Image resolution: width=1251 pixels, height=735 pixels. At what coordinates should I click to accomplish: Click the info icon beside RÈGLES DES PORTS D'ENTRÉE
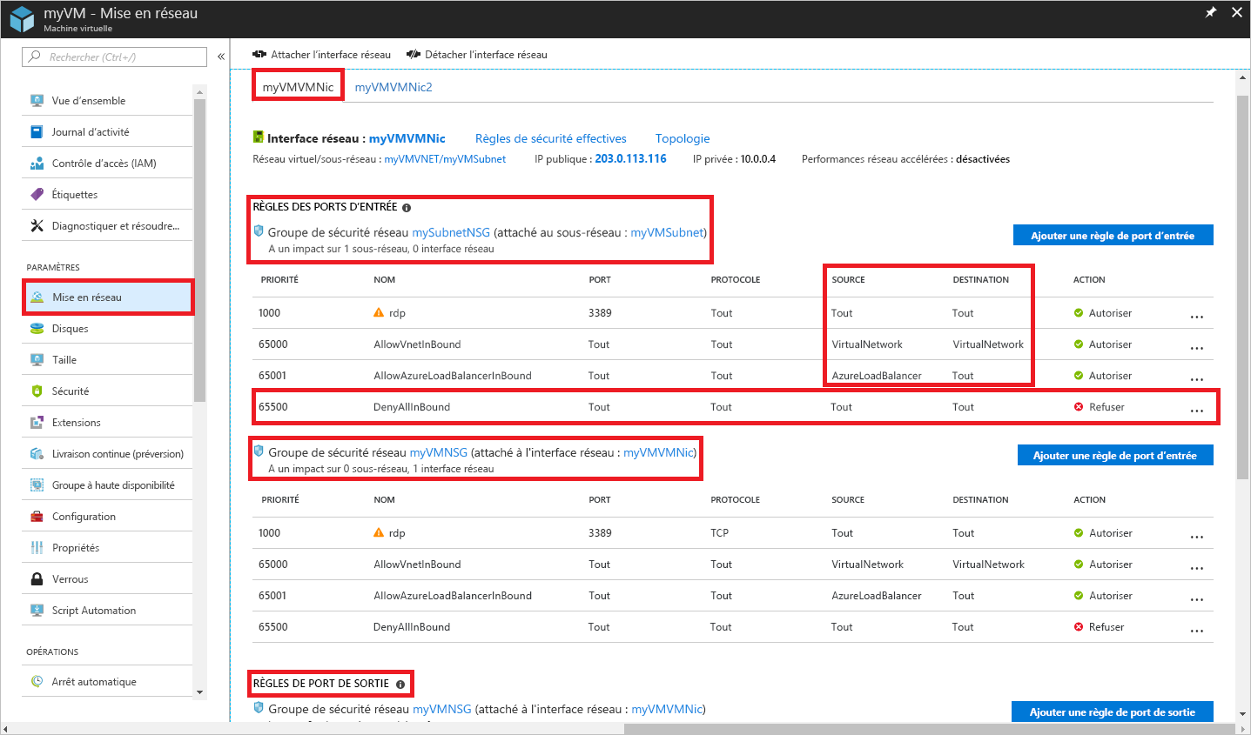(407, 206)
